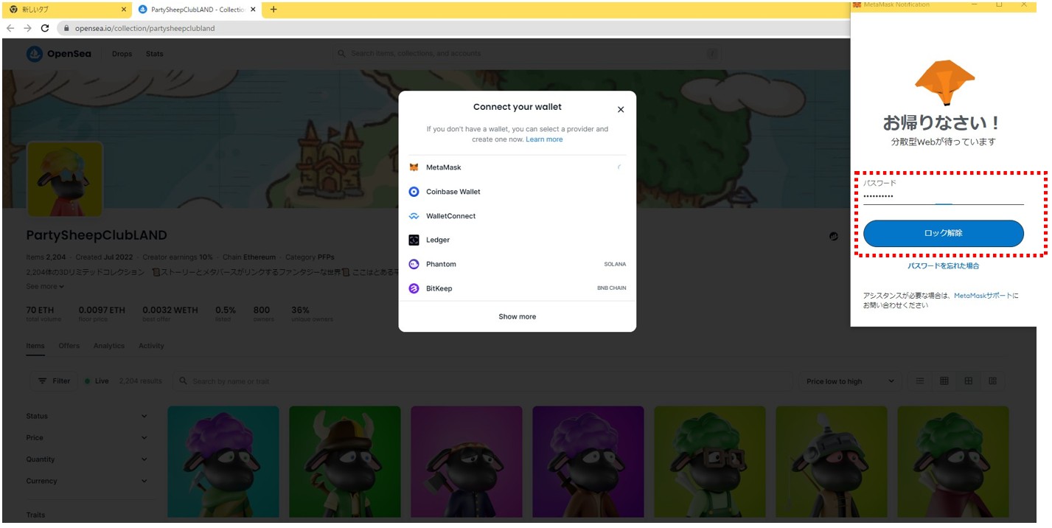Expand the Quantity filter section
1052x528 pixels.
click(87, 459)
